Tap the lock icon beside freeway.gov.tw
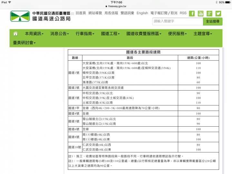 (106, 6)
